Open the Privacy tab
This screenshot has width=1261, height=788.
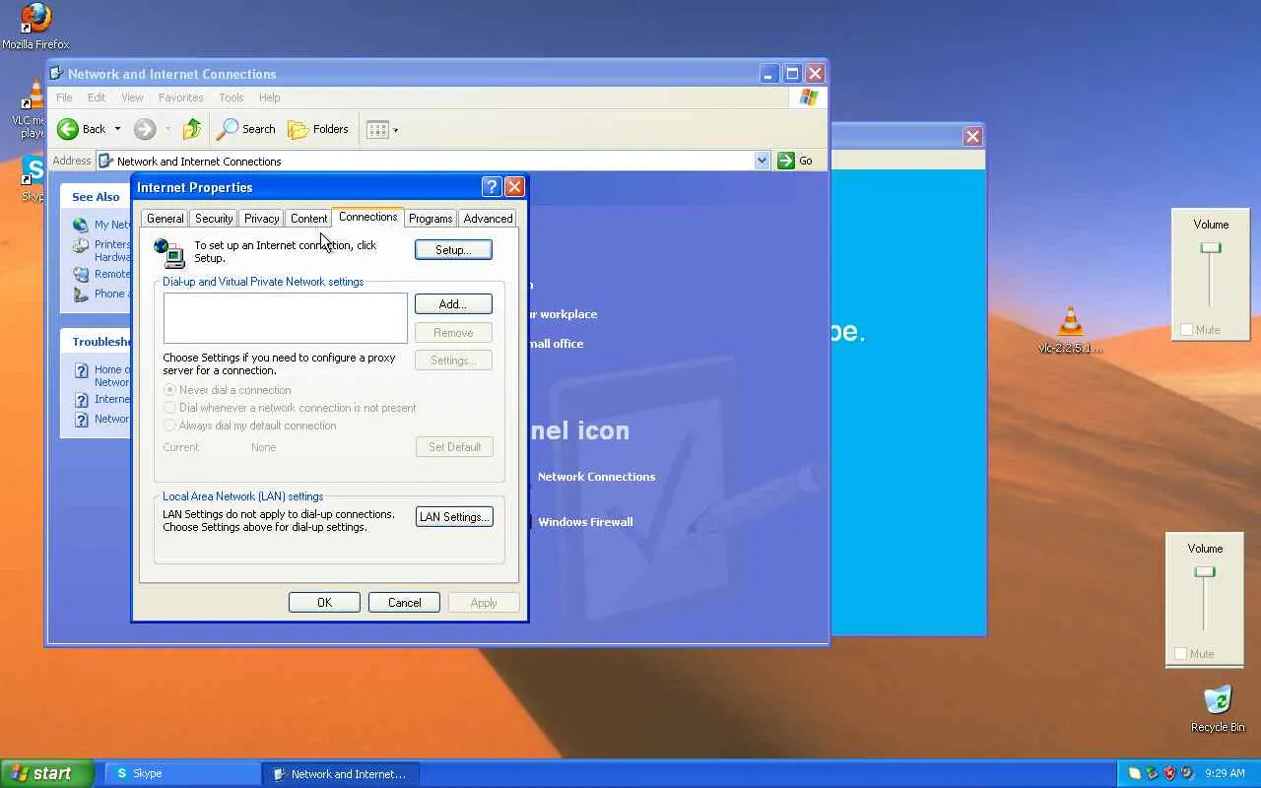(261, 219)
